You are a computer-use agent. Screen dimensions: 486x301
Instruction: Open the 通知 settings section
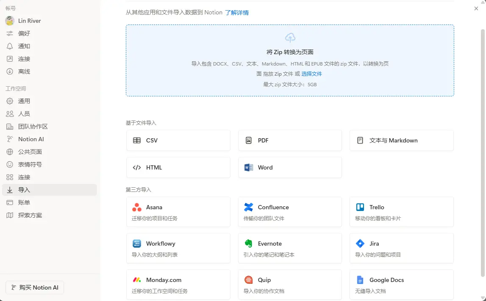[50, 46]
